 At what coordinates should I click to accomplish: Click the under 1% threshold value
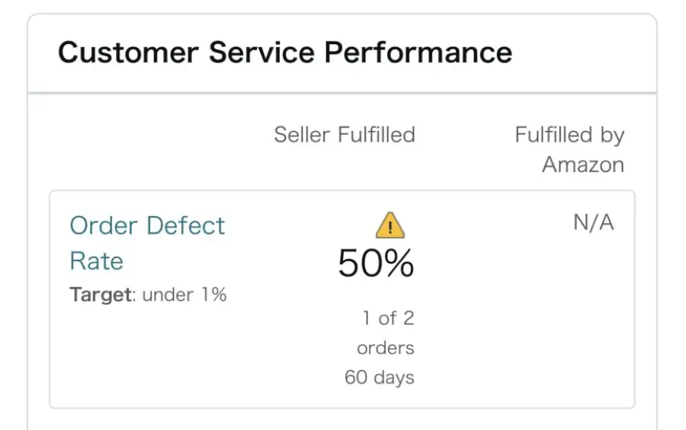coord(184,295)
